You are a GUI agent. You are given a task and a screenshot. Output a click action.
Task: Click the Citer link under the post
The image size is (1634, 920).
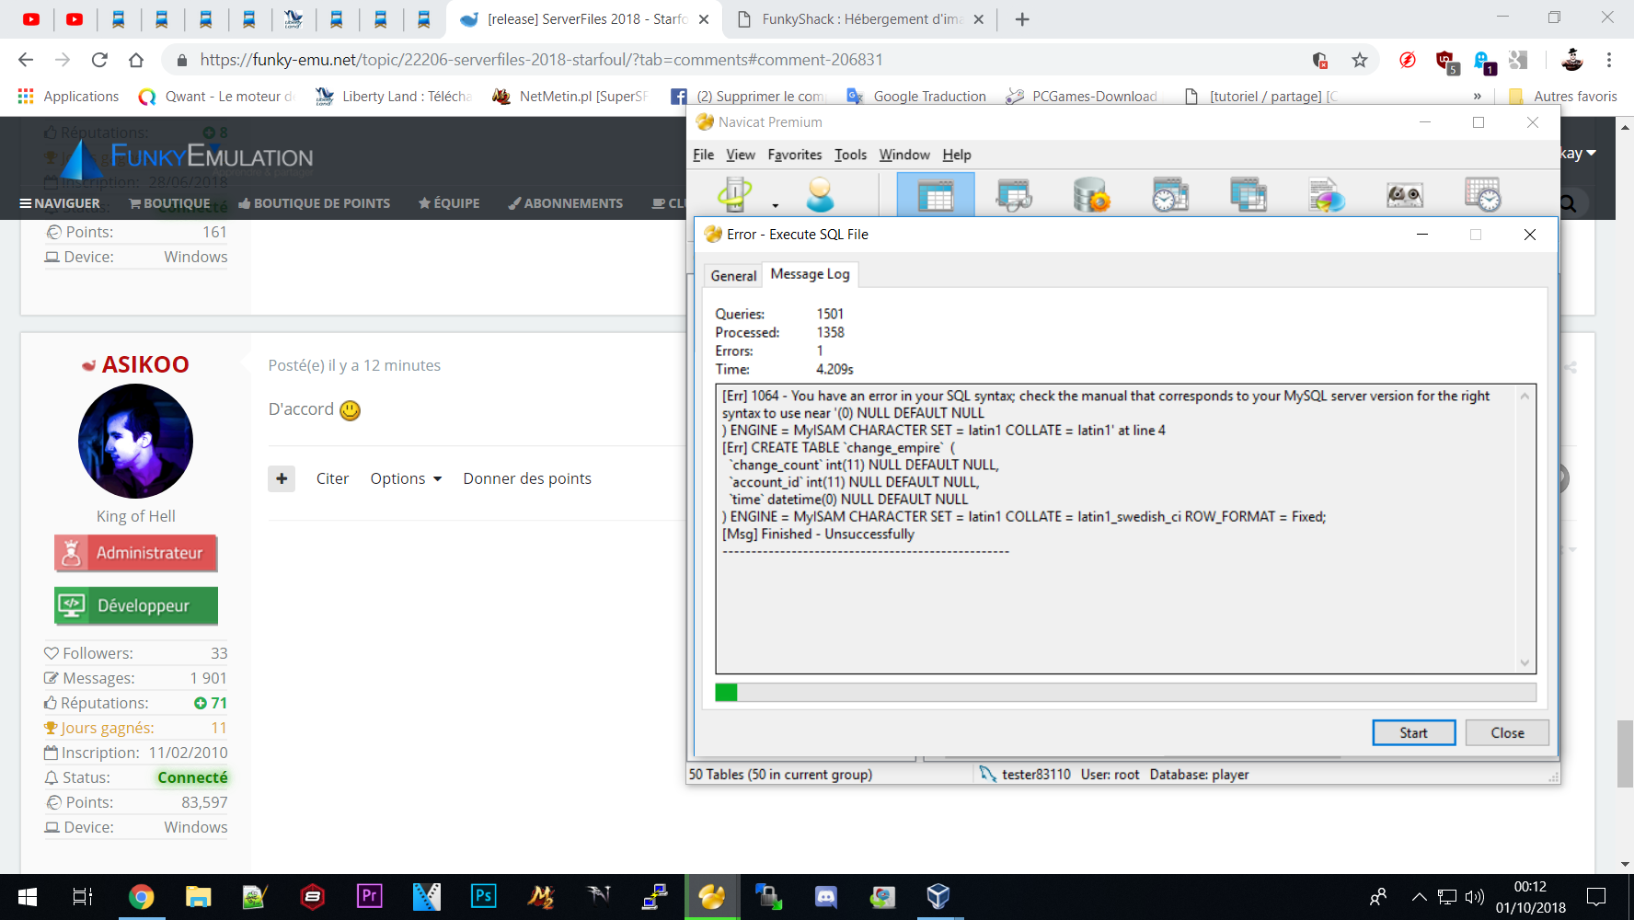coord(332,478)
